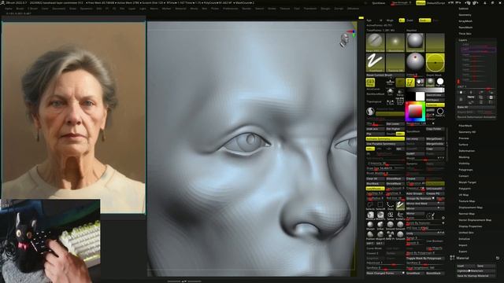Click the SwitchColor button
Image resolution: width=504 pixels, height=283 pixels.
click(x=435, y=95)
